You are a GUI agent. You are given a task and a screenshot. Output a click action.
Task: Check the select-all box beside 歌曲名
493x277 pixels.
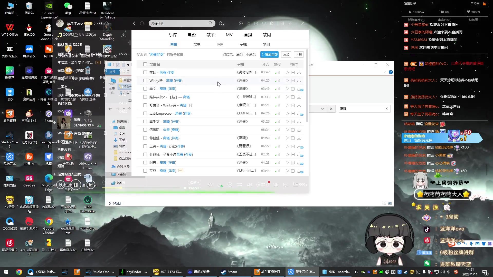[x=145, y=64]
